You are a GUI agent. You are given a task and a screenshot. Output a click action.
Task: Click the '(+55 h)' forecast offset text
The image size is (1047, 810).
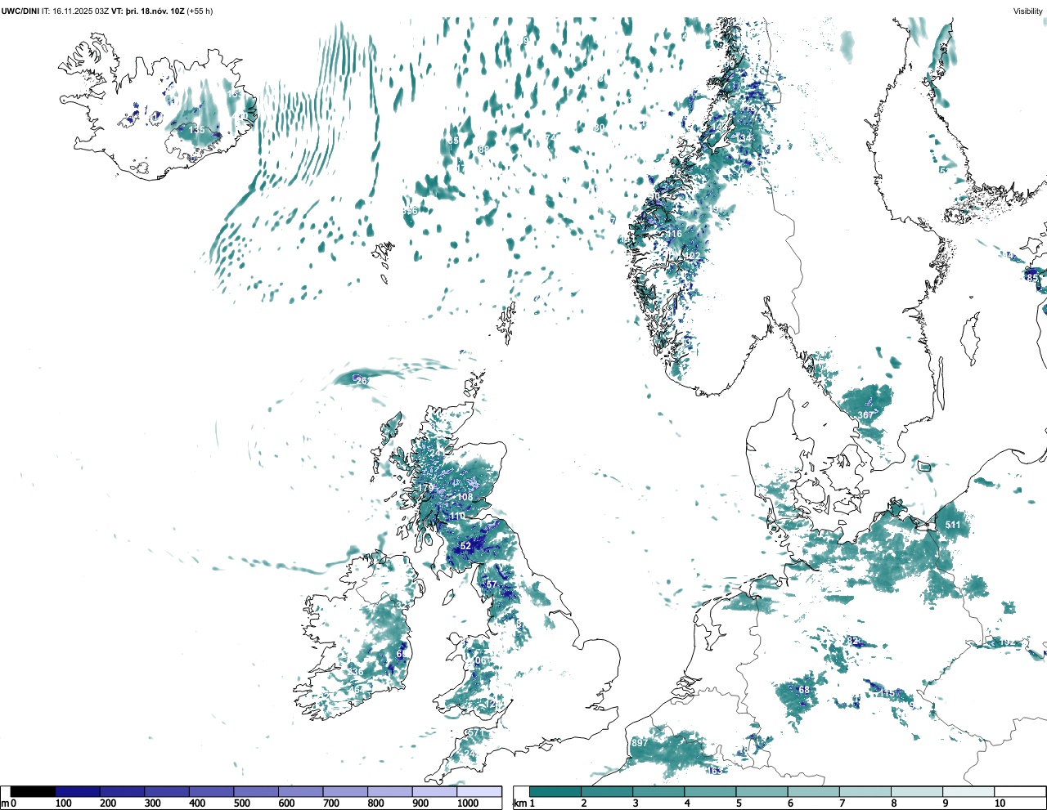click(x=200, y=11)
